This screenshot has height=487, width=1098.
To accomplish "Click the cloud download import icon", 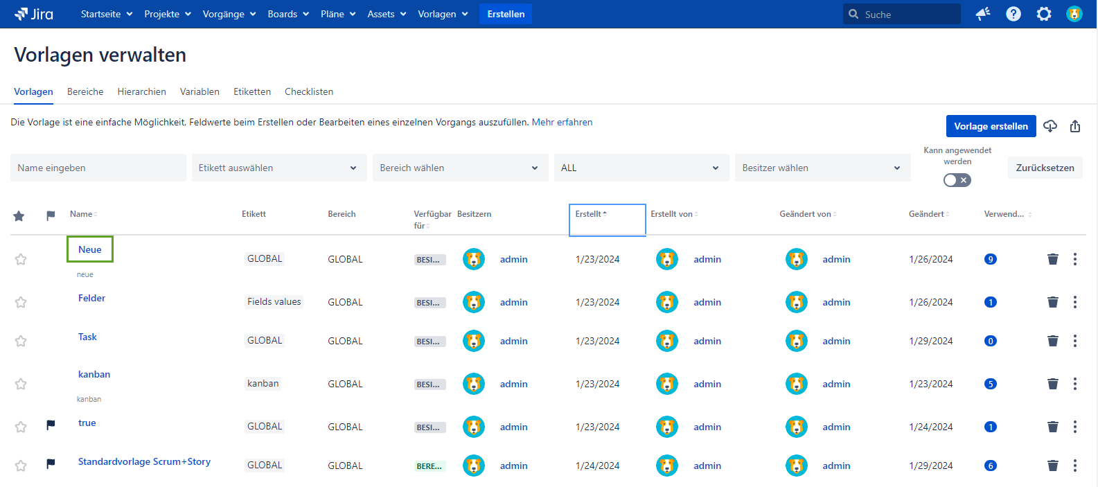I will (1050, 126).
